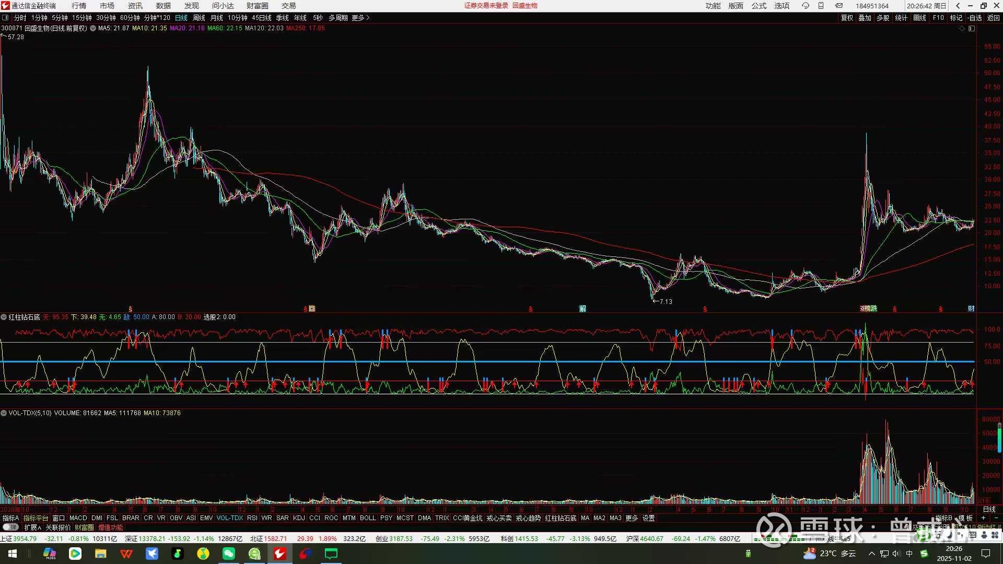Click the F10 button
1003x564 pixels.
[938, 18]
